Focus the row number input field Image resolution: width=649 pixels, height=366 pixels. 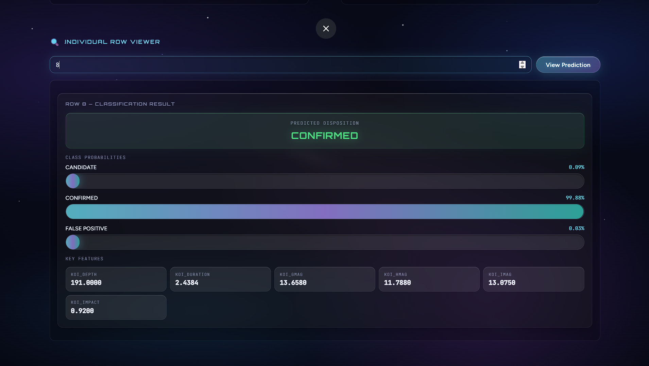pyautogui.click(x=286, y=65)
